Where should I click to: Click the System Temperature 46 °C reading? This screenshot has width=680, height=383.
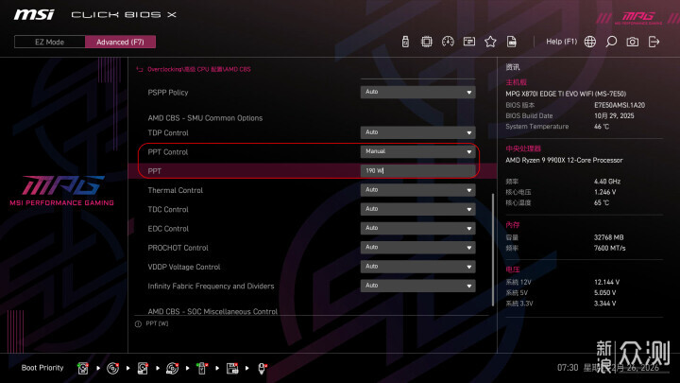(601, 127)
